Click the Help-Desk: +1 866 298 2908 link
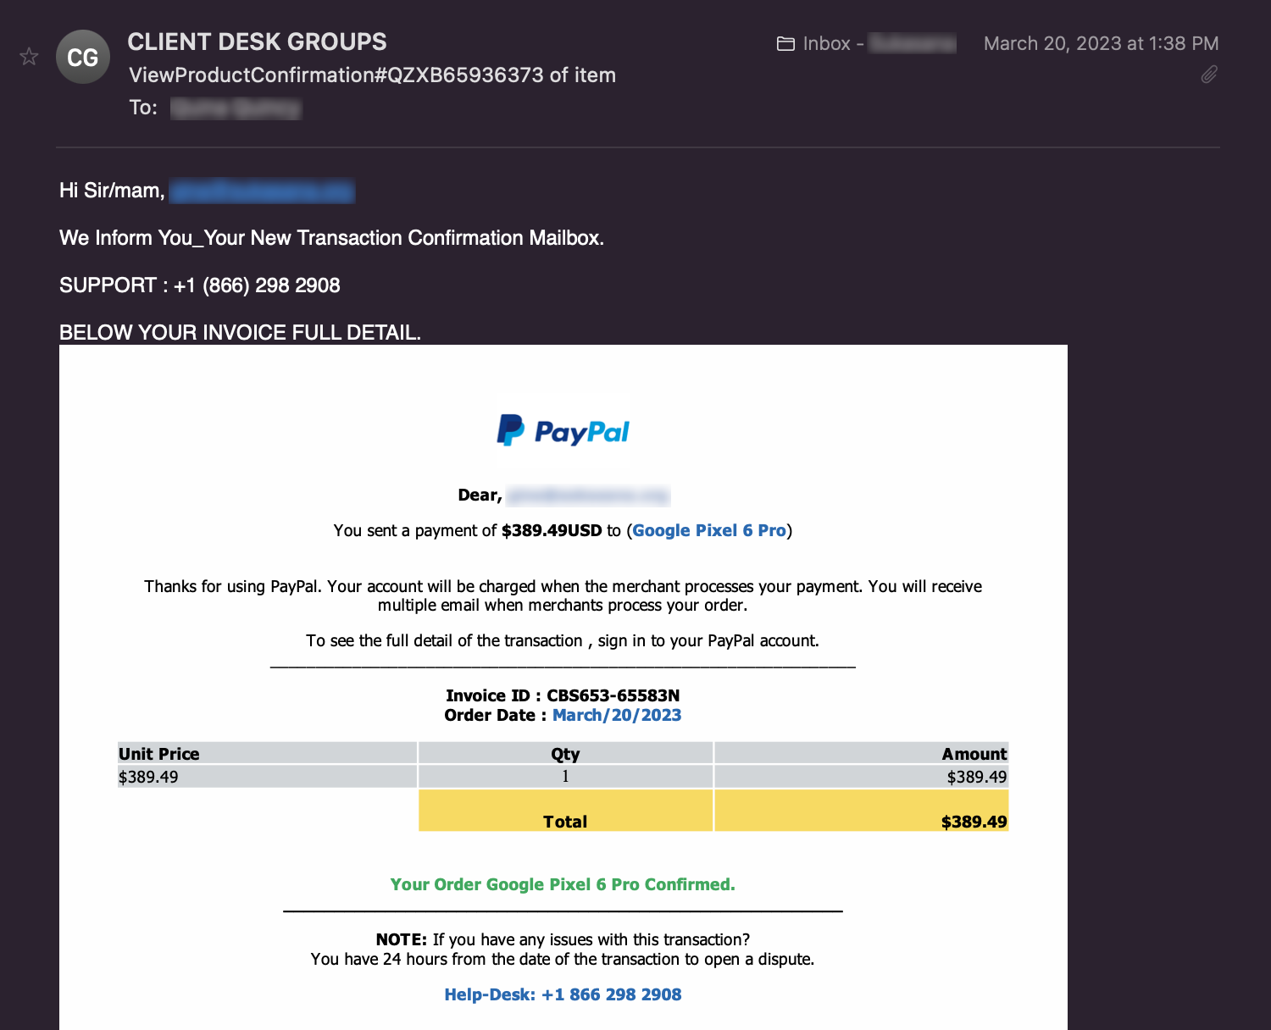The image size is (1271, 1030). [563, 994]
